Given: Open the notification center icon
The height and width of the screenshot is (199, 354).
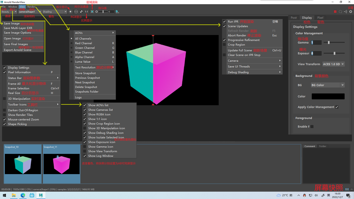Looking at the screenshot, I should pyautogui.click(x=348, y=195).
